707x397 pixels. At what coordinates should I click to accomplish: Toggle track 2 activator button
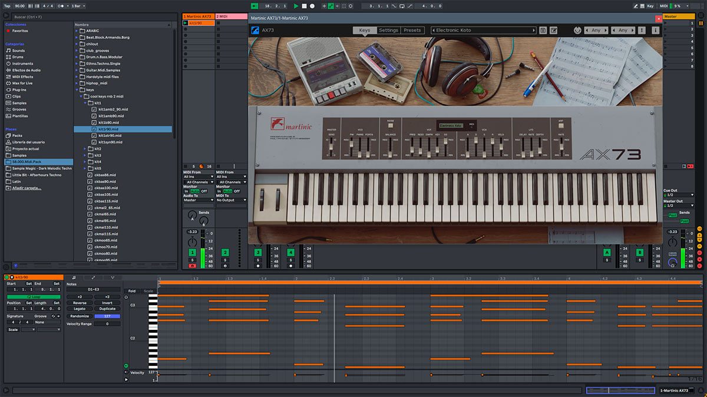225,252
